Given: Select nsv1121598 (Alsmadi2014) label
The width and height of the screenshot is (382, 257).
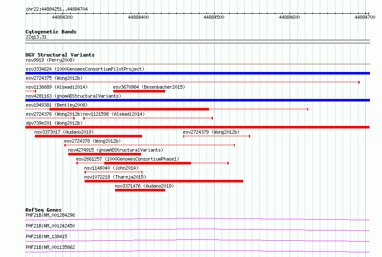Looking at the screenshot, I should click(114, 114).
